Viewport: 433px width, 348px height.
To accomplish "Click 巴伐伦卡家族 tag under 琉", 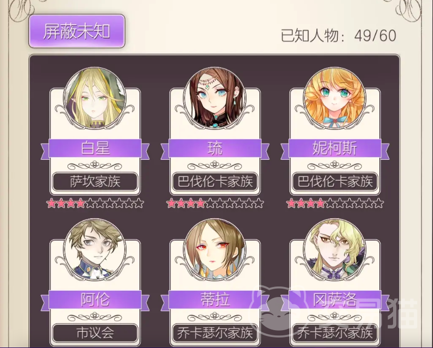I will click(215, 181).
